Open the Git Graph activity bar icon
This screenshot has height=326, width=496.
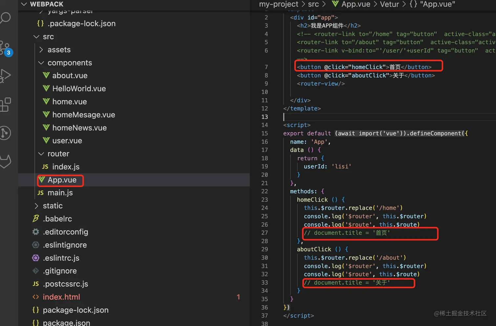[x=5, y=133]
